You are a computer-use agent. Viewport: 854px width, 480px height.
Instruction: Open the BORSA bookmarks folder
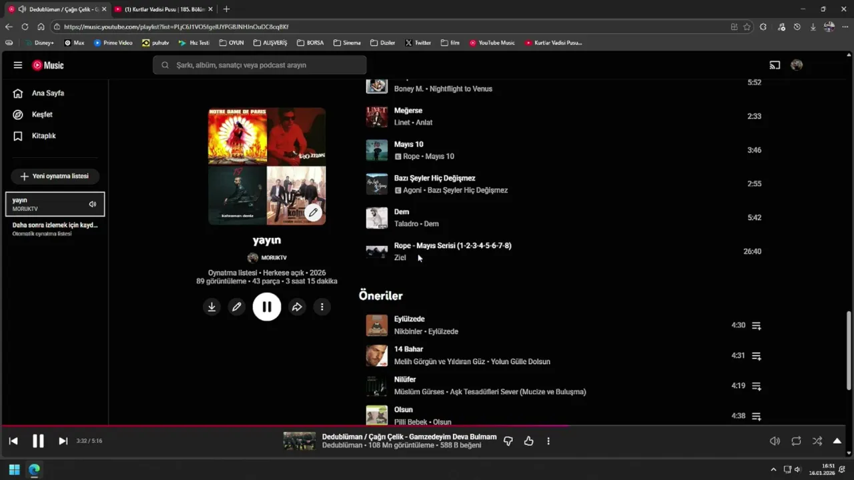310,43
